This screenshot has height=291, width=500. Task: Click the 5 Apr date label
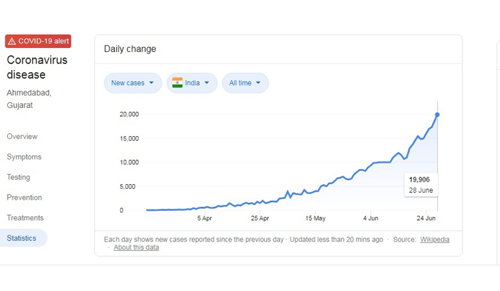click(205, 218)
